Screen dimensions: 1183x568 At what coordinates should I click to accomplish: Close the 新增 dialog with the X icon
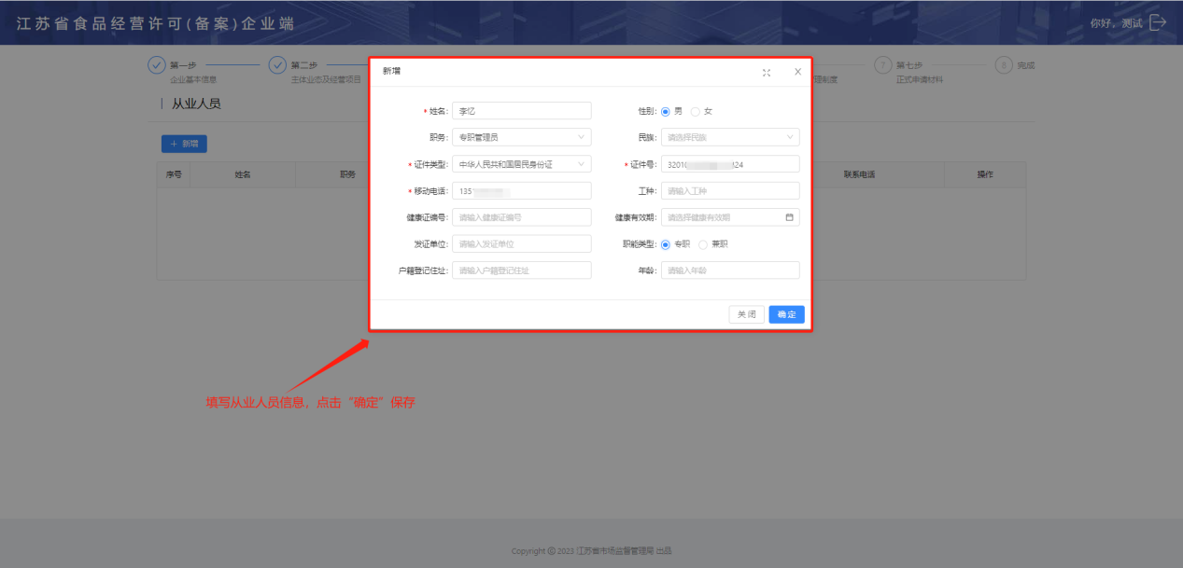pos(797,72)
